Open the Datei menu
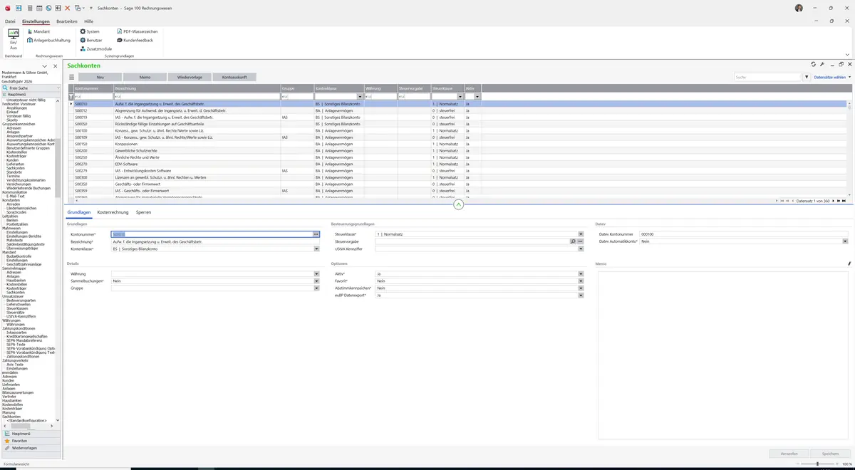855x470 pixels. coord(10,21)
